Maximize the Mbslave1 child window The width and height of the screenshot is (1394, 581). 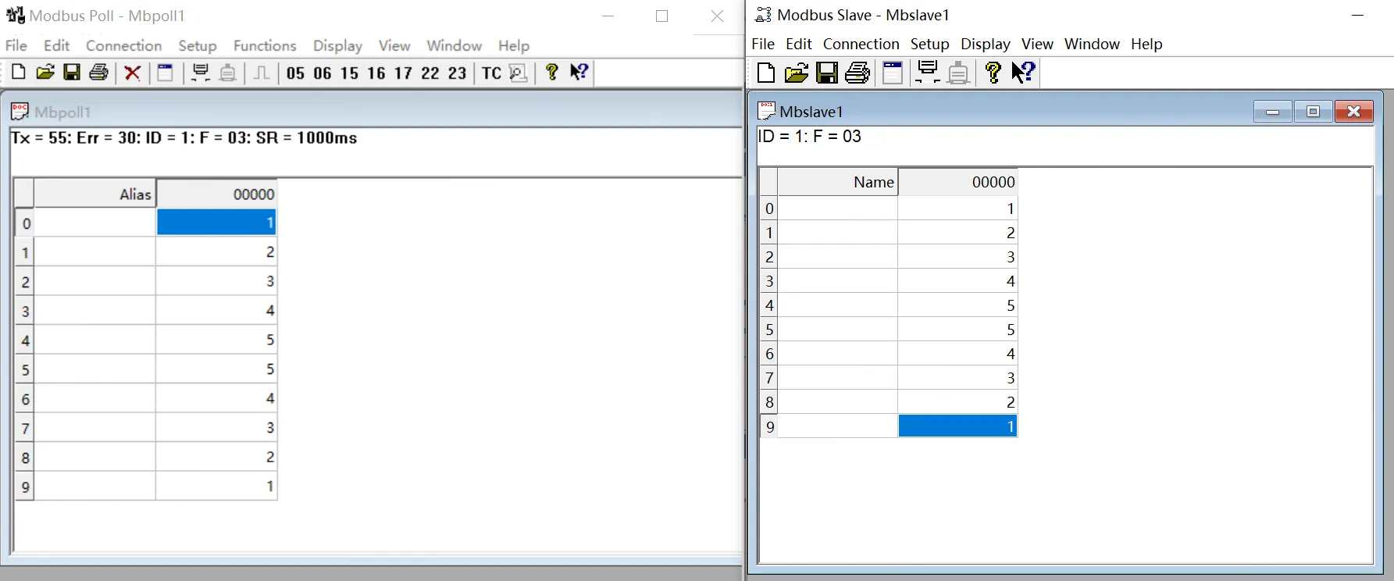[1313, 112]
